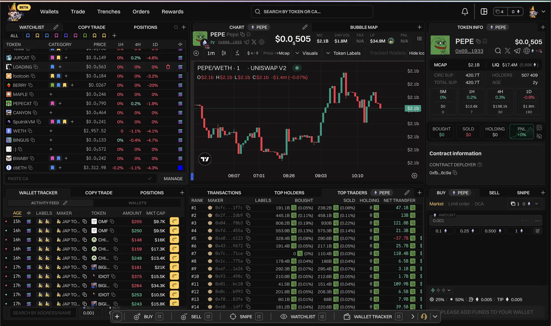Viewport: 551px width, 326px height.
Task: Bookmark PEPE in the Token Info panel
Action: 485,41
